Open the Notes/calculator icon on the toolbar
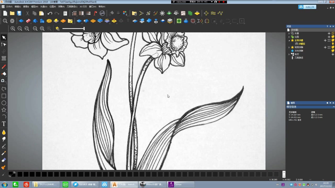Screen dimensions: 335x188 pyautogui.click(x=65, y=13)
